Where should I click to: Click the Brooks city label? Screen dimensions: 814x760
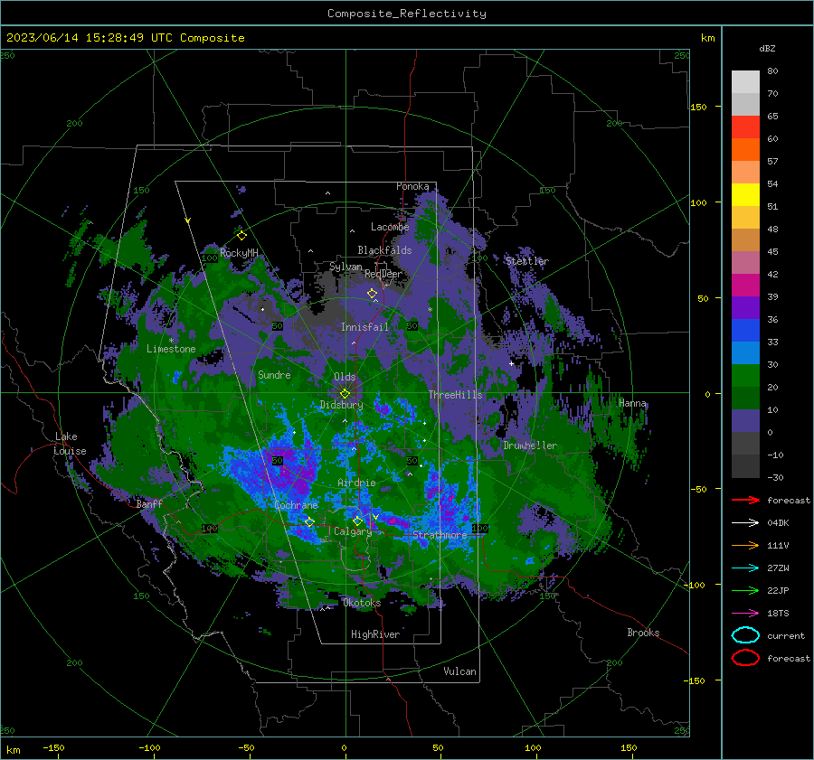point(643,633)
